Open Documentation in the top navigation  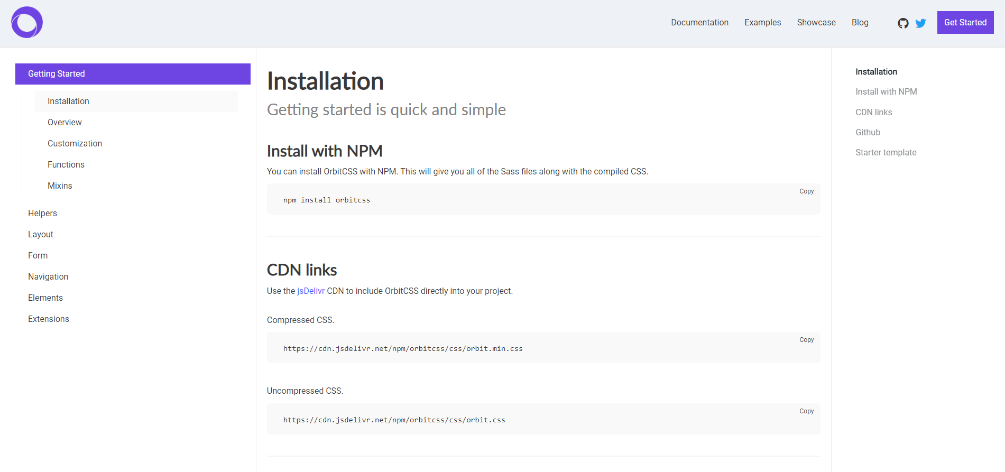pyautogui.click(x=699, y=22)
